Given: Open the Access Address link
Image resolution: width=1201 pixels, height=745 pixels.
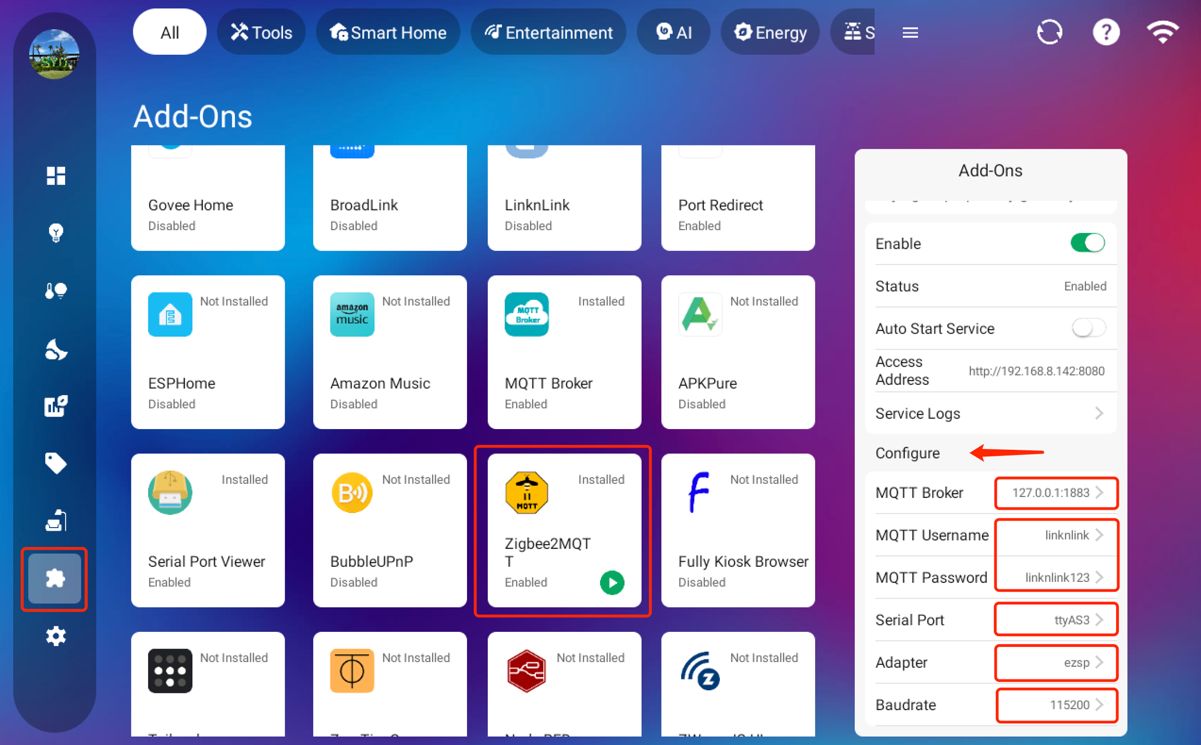Looking at the screenshot, I should (x=1036, y=371).
